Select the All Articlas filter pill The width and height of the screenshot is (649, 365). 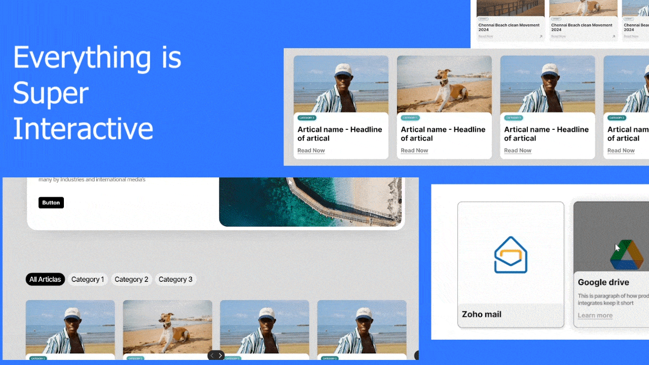pyautogui.click(x=45, y=279)
